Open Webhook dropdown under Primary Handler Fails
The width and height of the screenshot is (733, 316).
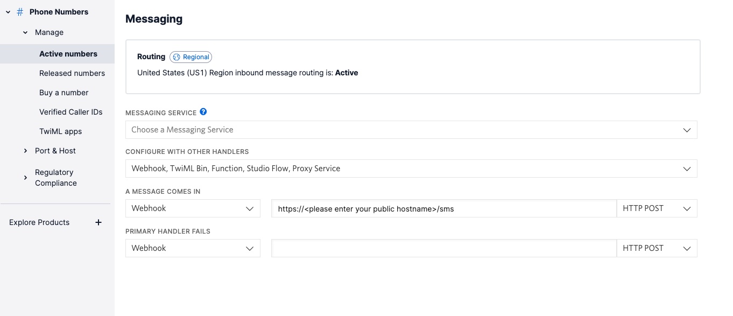pos(193,248)
